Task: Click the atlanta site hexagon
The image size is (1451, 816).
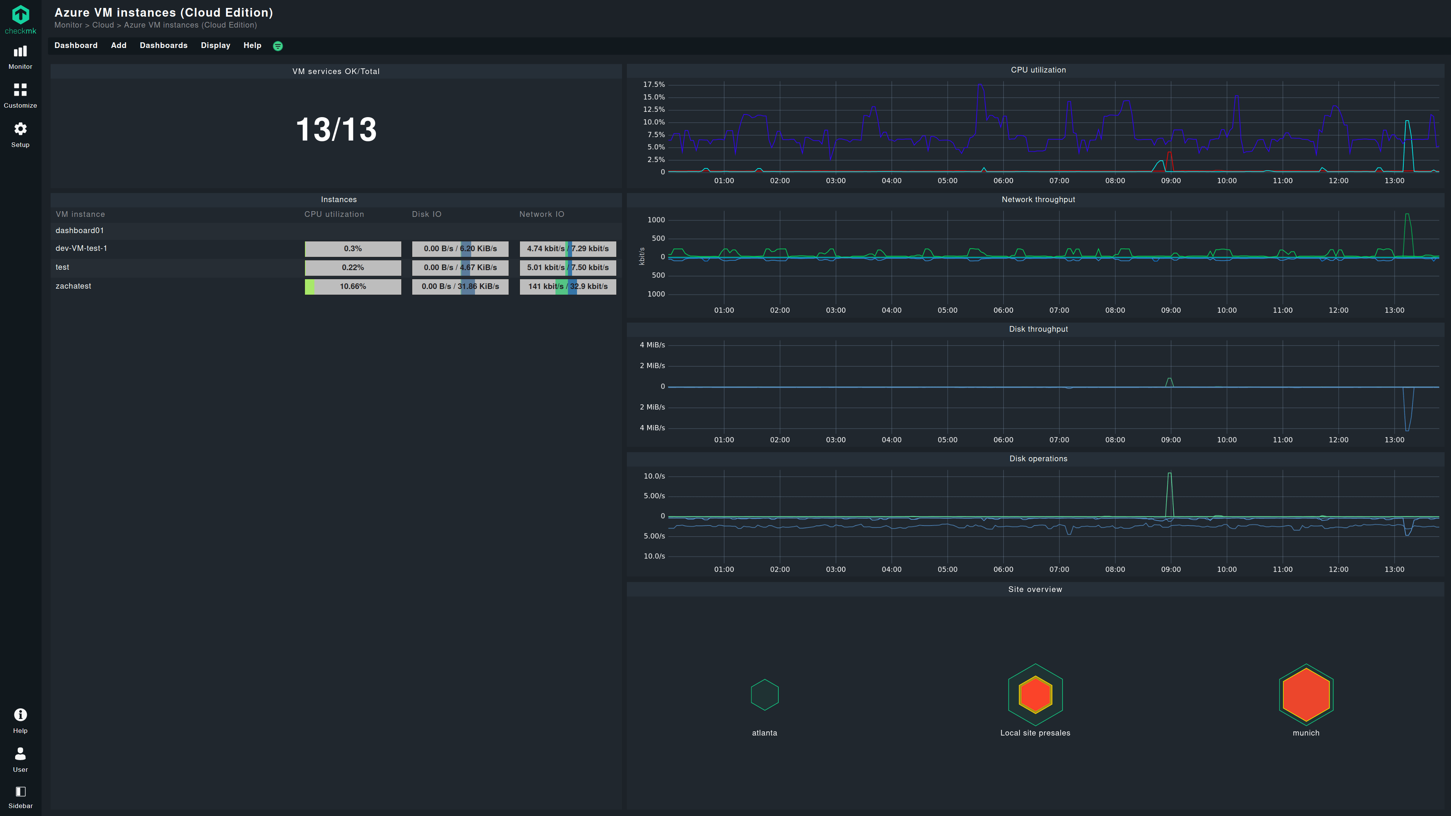Action: 764,694
